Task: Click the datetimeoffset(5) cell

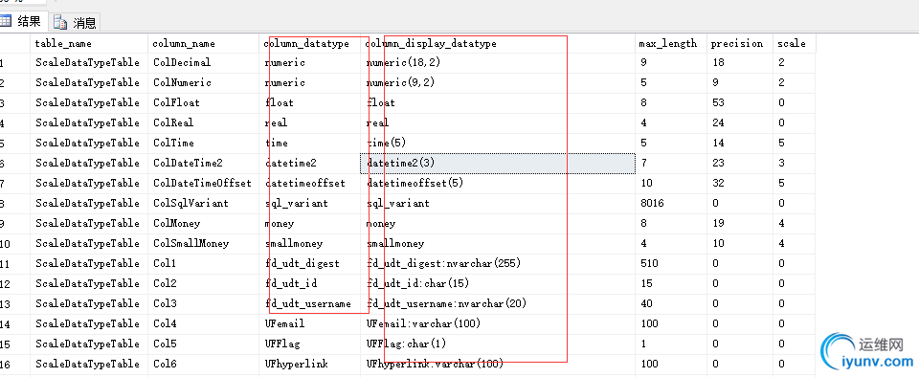Action: (x=498, y=183)
